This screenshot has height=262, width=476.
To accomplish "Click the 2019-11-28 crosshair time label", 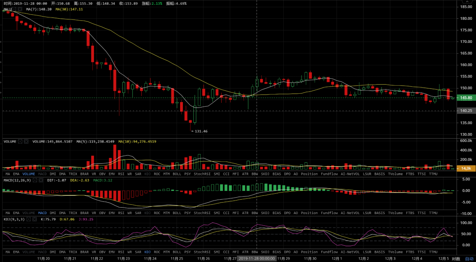I will click(x=257, y=258).
